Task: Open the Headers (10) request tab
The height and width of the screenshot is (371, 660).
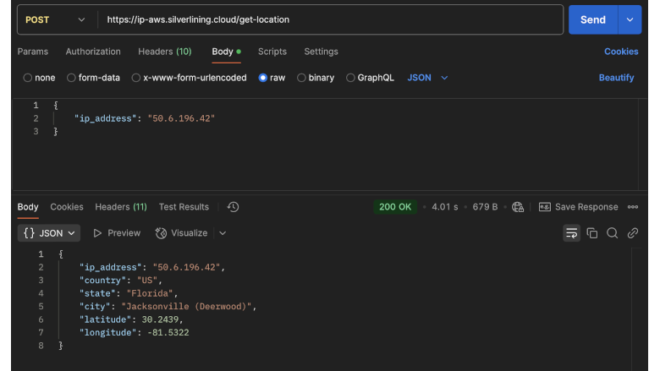Action: pos(165,52)
